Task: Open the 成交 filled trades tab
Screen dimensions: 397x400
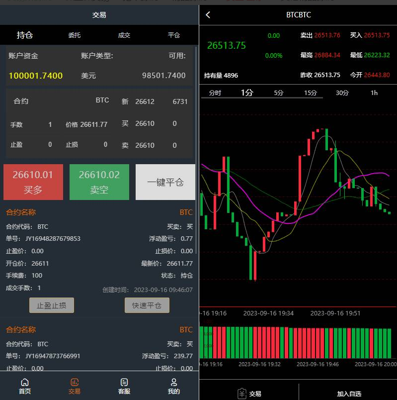Action: point(124,35)
